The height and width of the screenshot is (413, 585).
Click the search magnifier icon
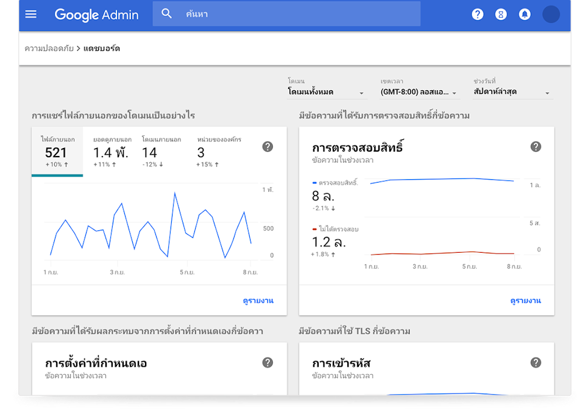(166, 14)
